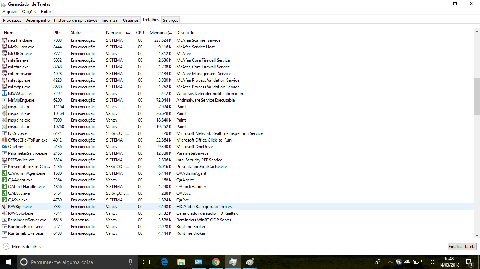Click the Cortana search box

[77, 262]
